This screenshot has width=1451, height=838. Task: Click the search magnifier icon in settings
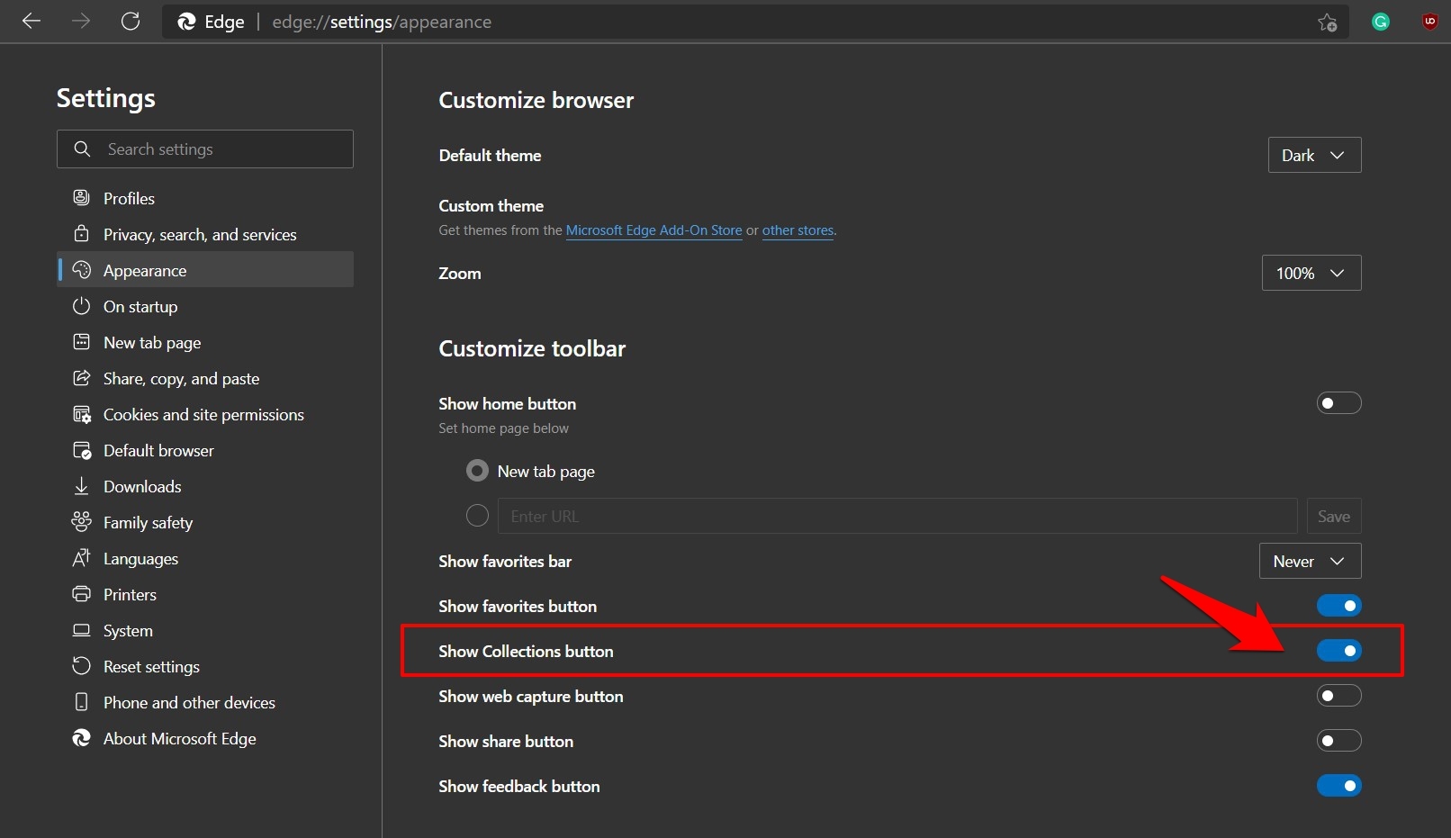(82, 149)
